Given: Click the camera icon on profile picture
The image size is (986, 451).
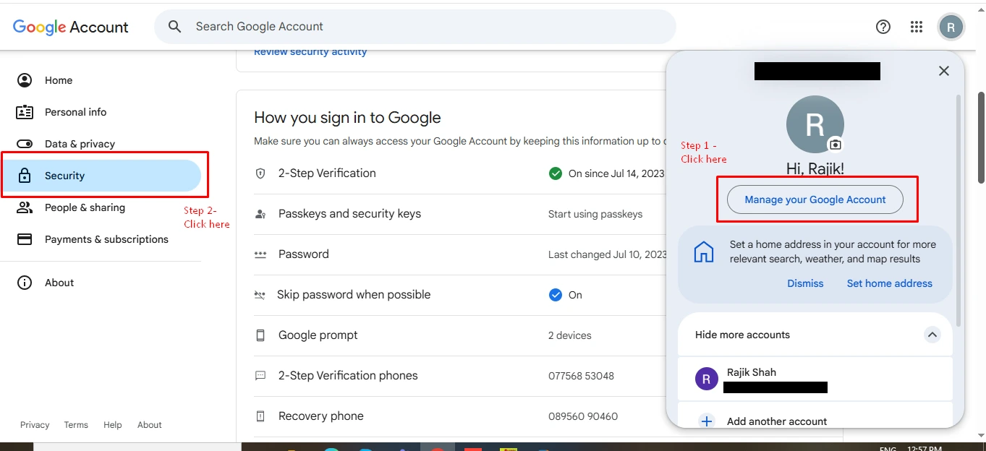Looking at the screenshot, I should [x=836, y=145].
